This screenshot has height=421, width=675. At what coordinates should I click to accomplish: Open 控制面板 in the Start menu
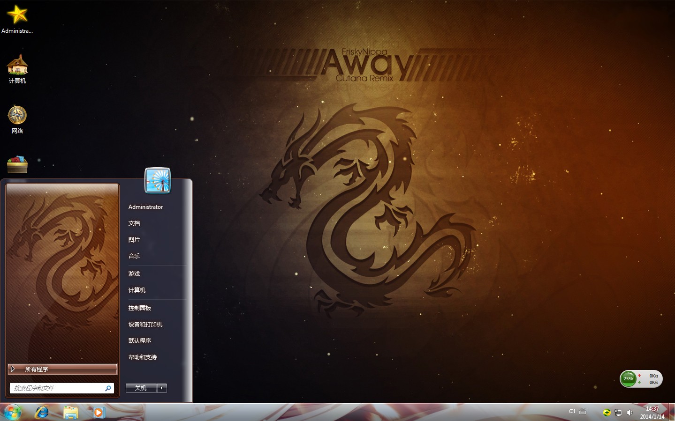tap(140, 308)
